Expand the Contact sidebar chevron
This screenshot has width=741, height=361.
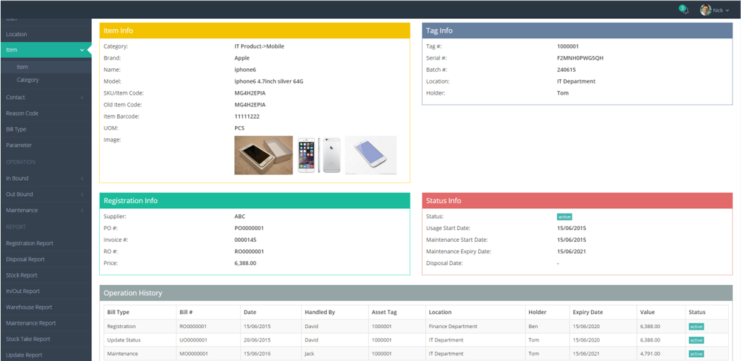coord(82,97)
